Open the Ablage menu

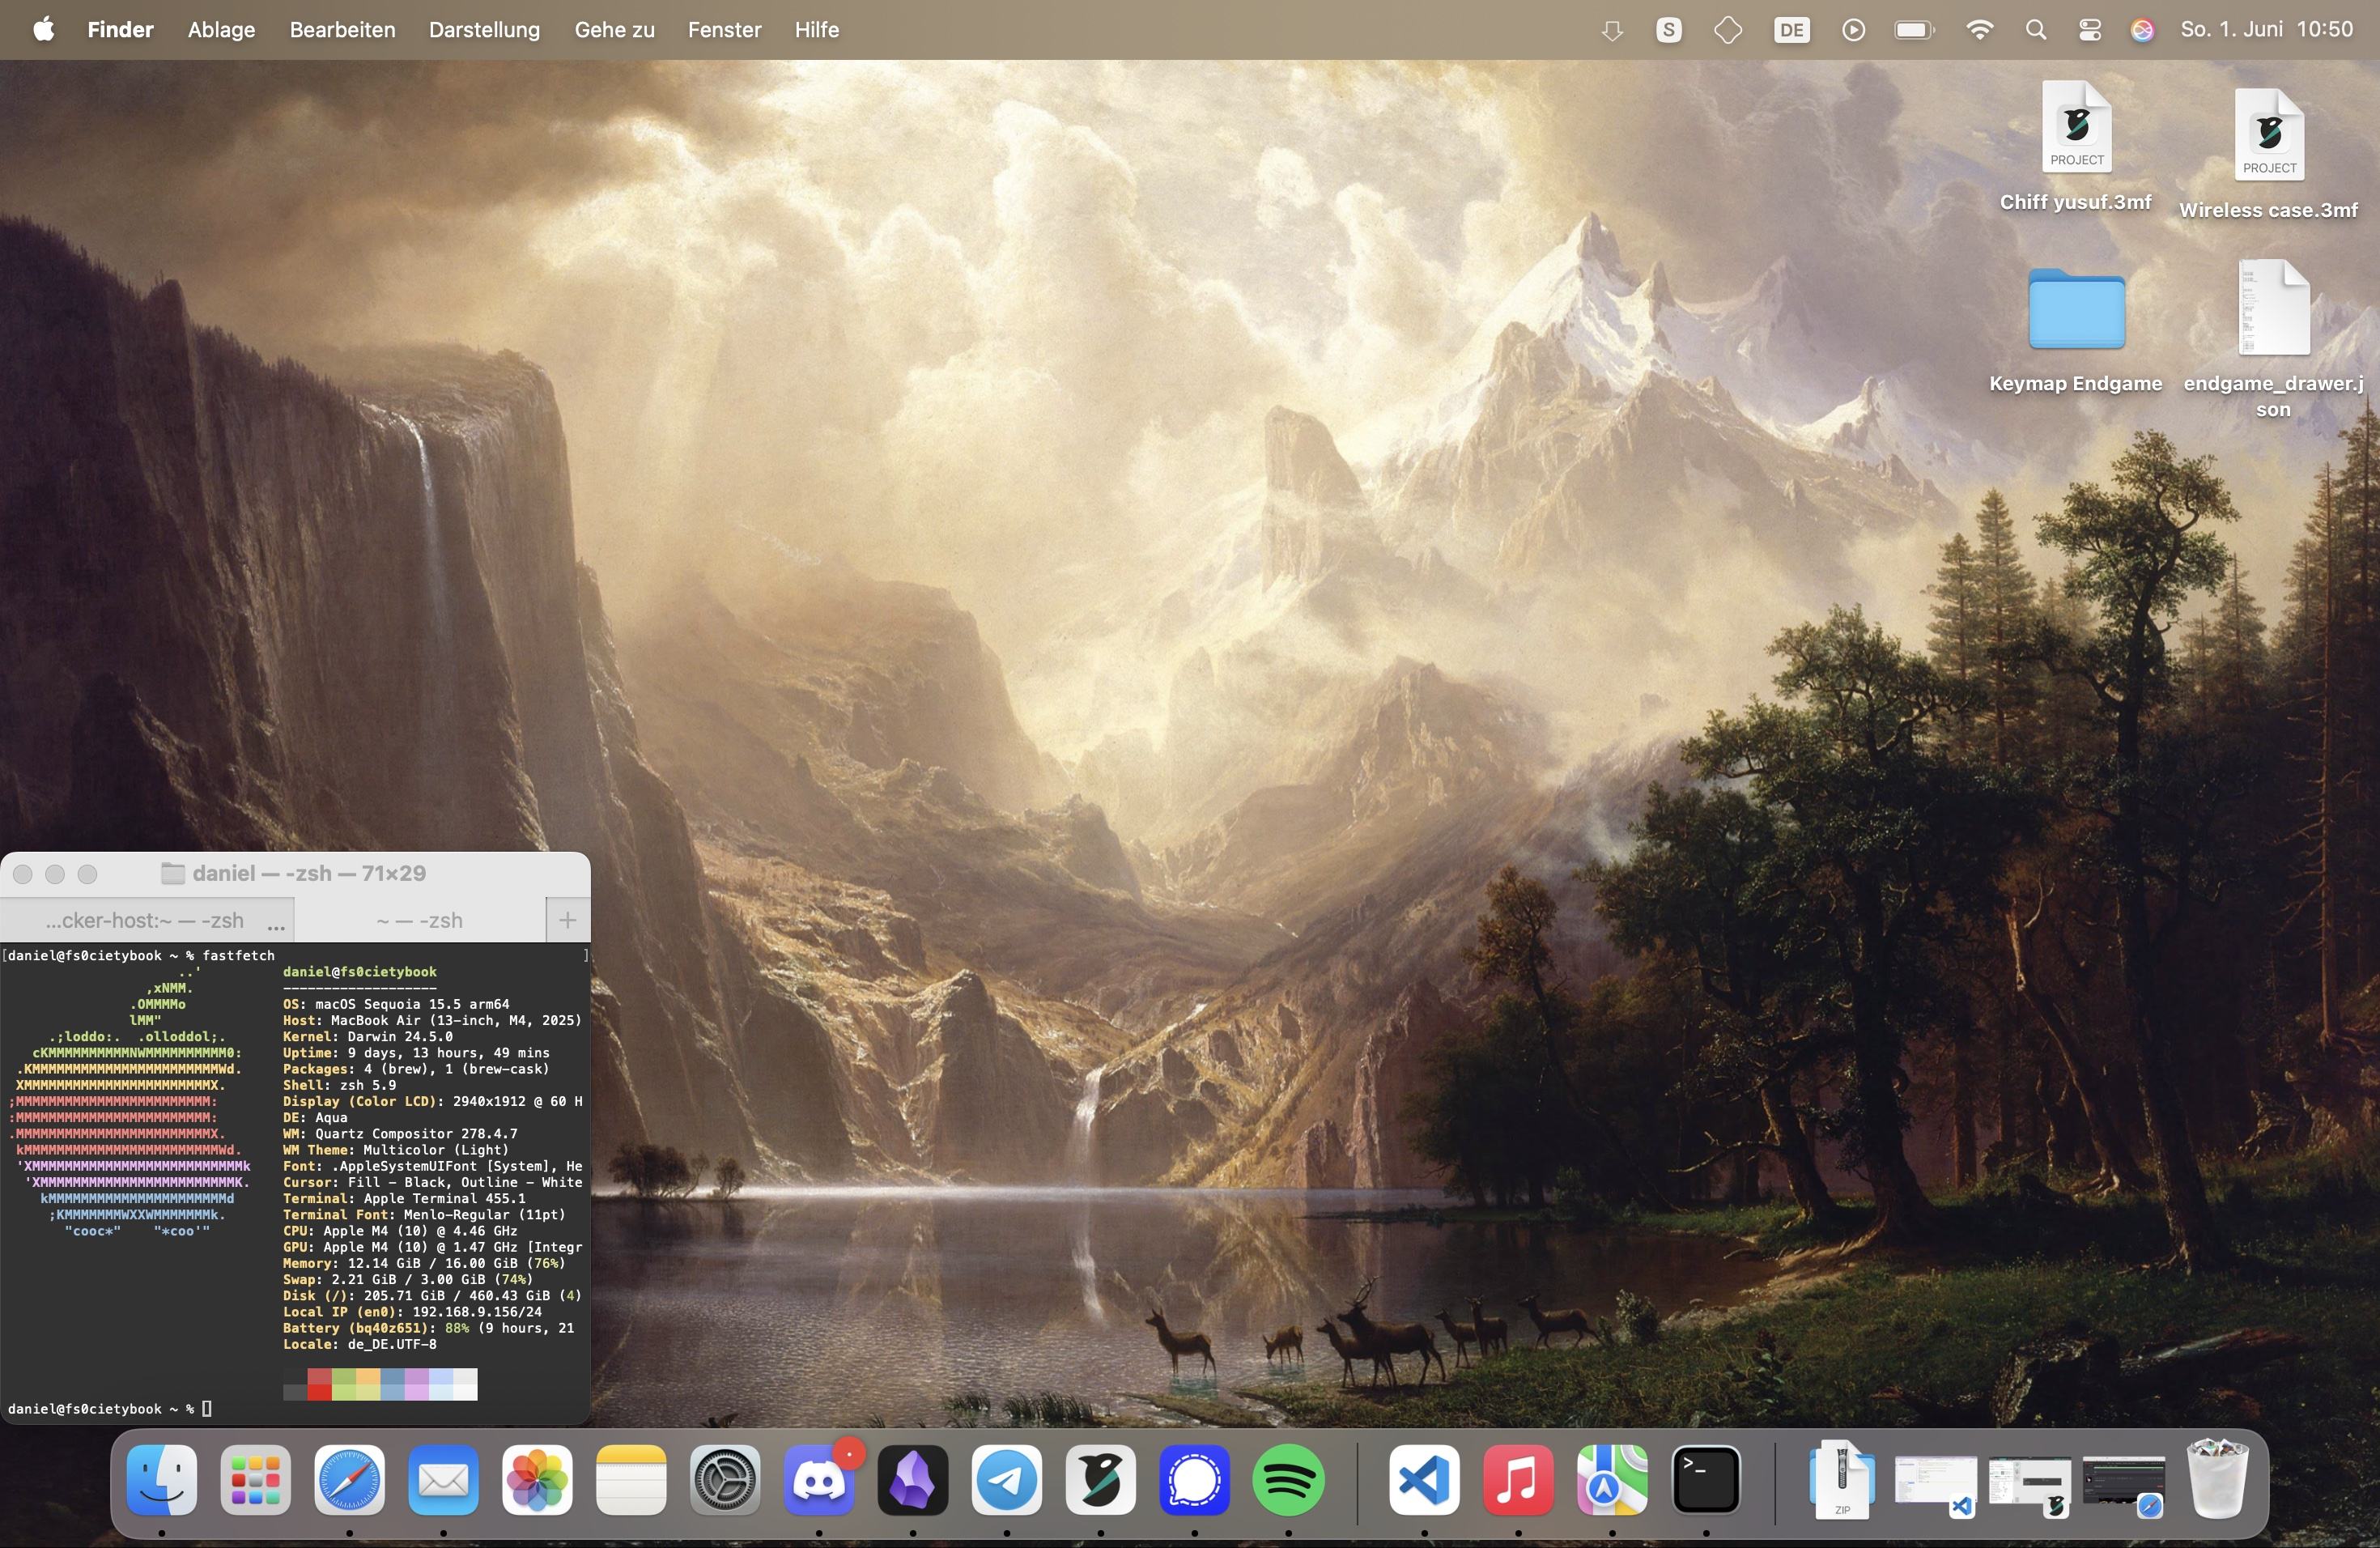(x=221, y=29)
